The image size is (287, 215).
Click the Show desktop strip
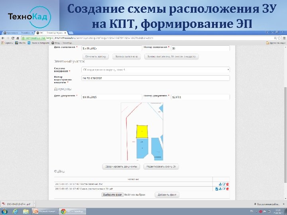[285, 211]
